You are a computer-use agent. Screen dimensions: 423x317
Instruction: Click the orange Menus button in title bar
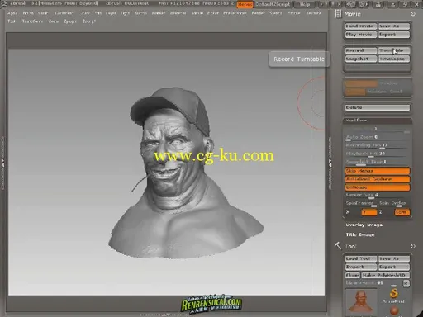tap(245, 4)
